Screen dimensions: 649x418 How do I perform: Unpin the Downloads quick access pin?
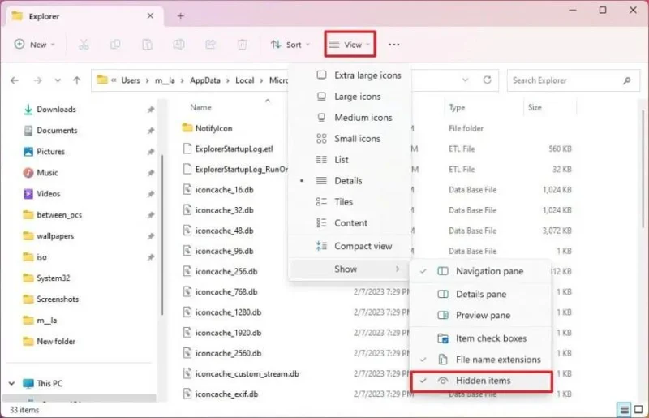(x=151, y=110)
